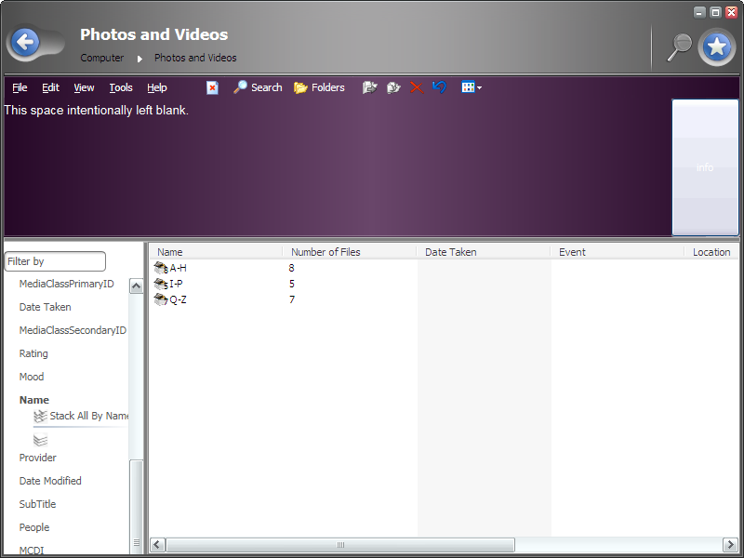
Task: Click the sidebar vertical scrollbar thumb
Action: 136,505
